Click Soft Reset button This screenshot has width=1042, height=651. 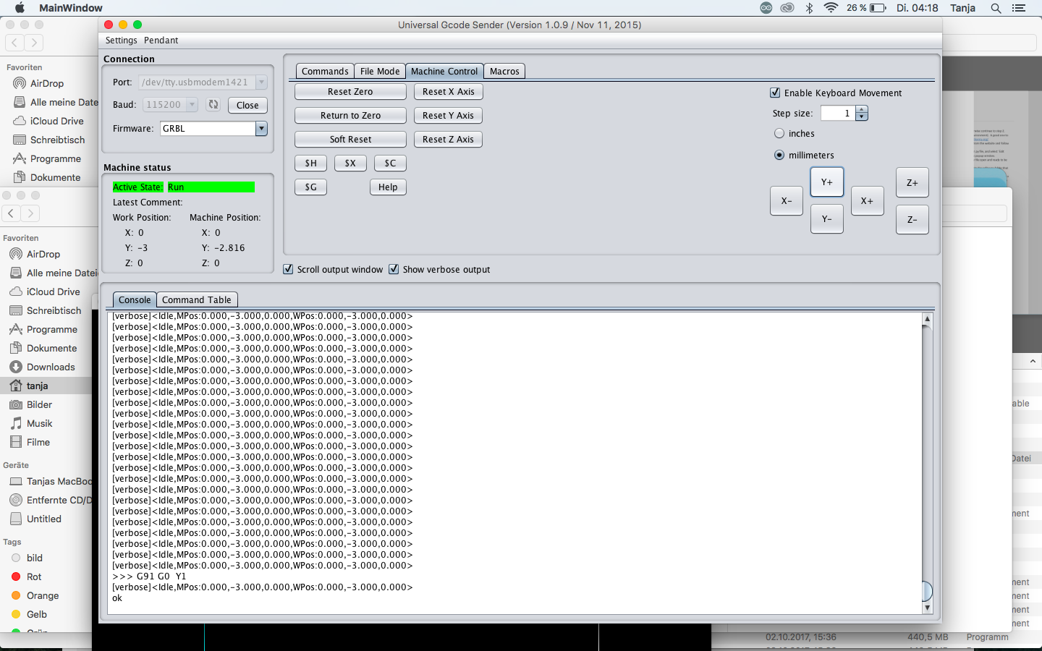350,140
